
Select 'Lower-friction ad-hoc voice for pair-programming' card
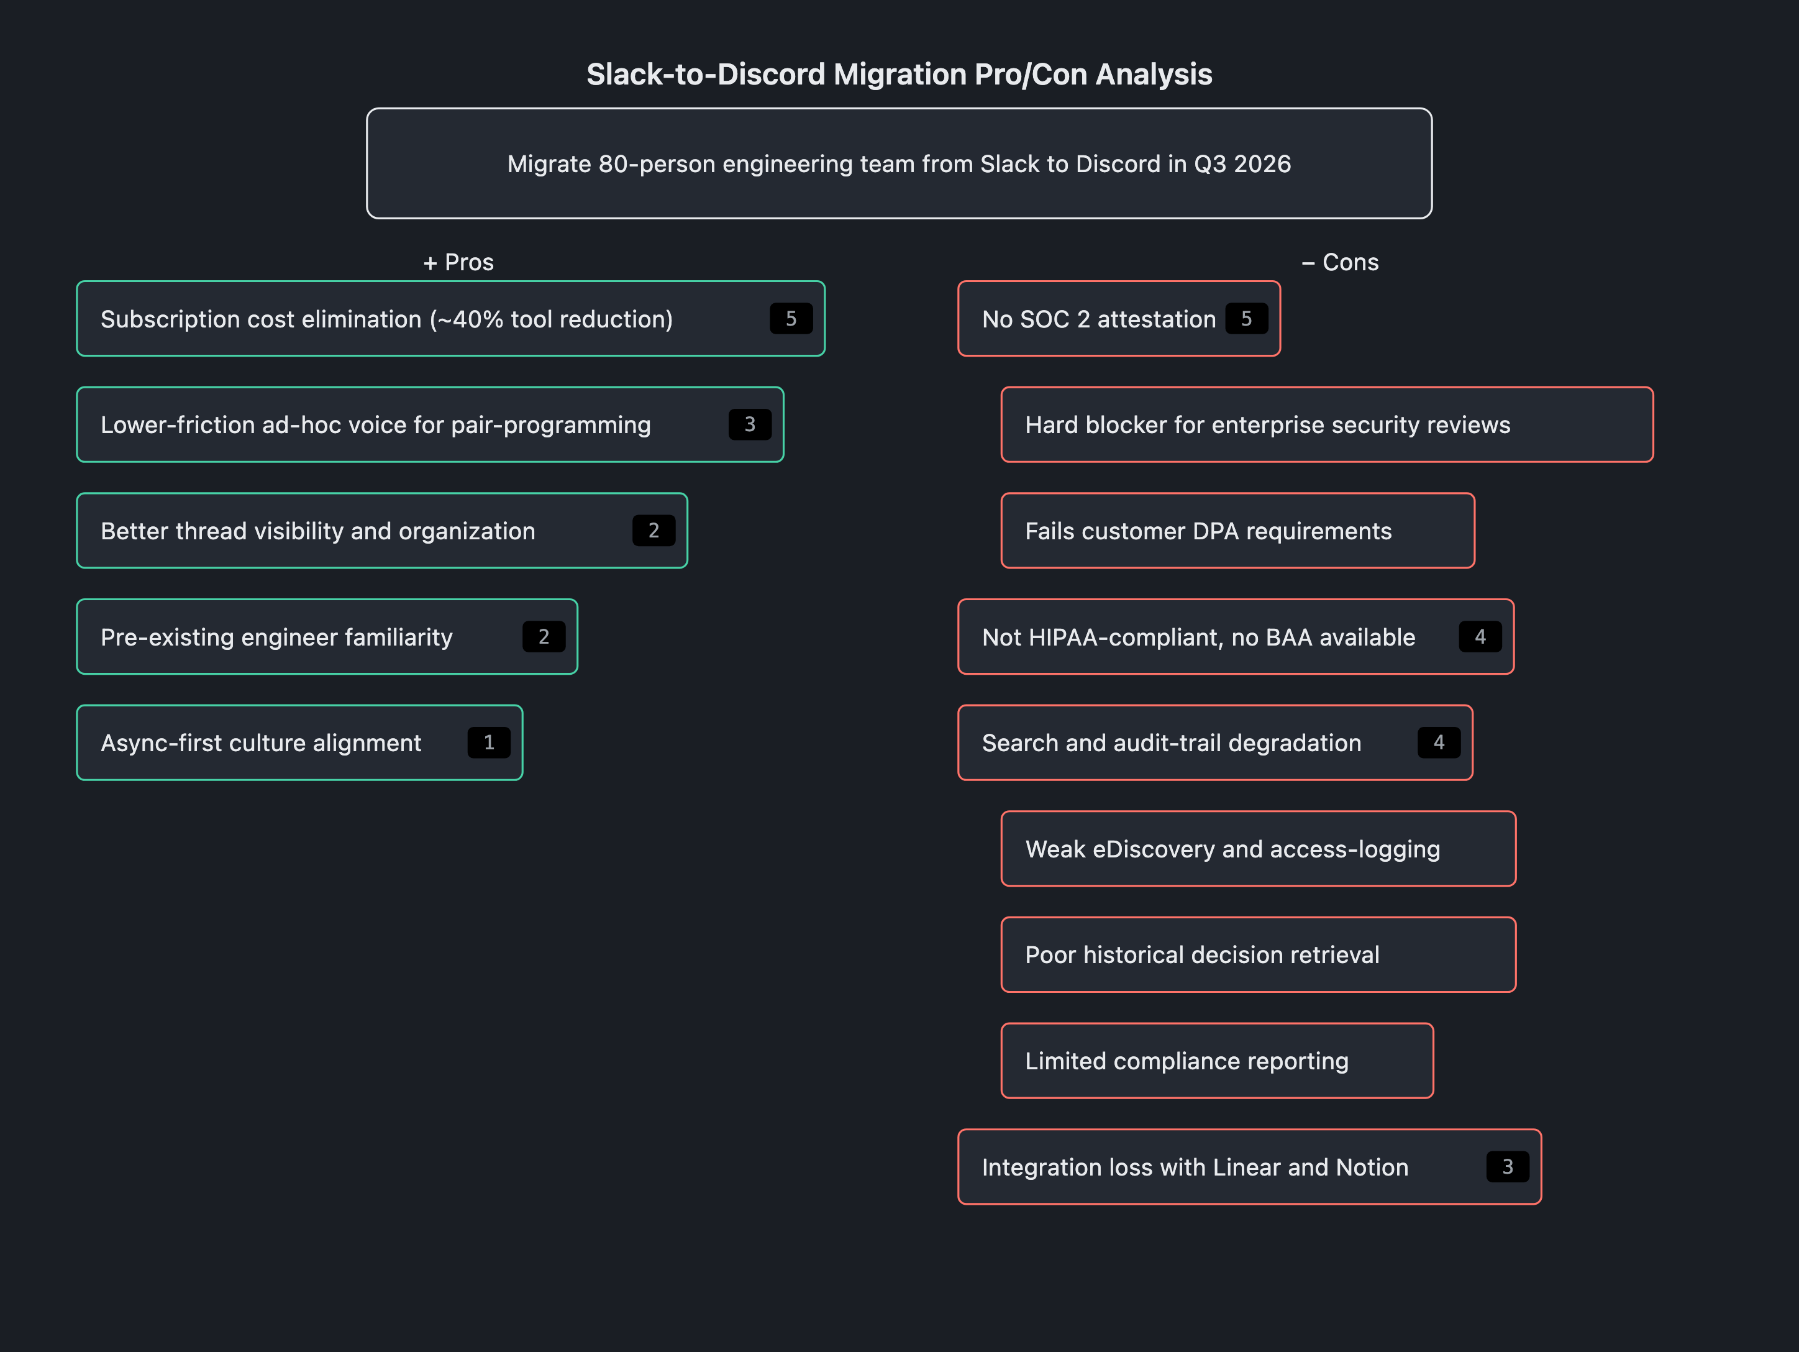[430, 424]
